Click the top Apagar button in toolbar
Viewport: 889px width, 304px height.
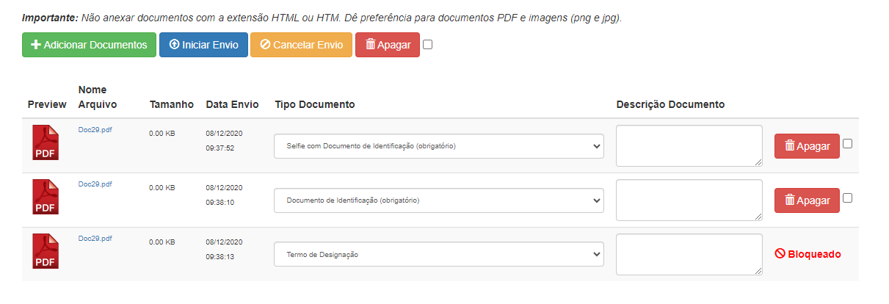[388, 45]
